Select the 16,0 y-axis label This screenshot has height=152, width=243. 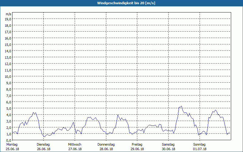pyautogui.click(x=8, y=38)
